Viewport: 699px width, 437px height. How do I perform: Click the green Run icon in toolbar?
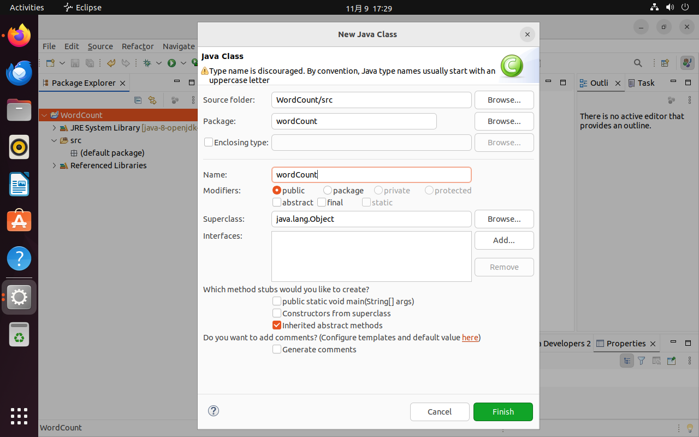[x=171, y=63]
